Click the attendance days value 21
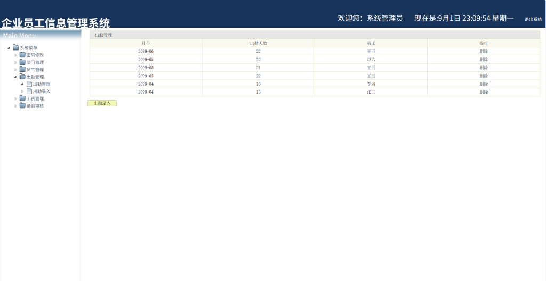The image size is (546, 281). pyautogui.click(x=259, y=68)
